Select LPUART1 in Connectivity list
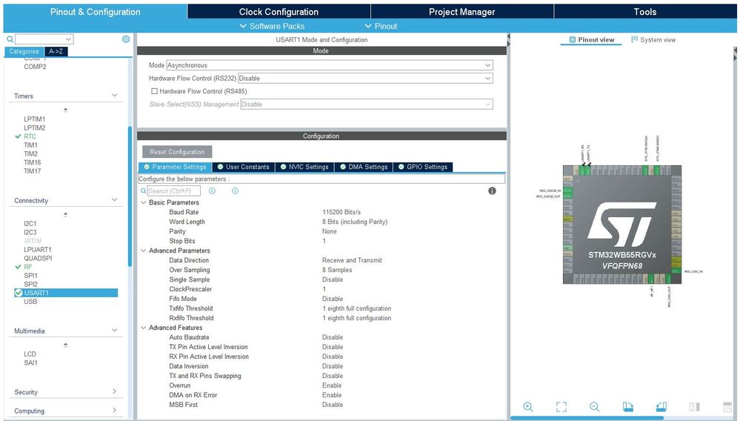The image size is (740, 421). (38, 249)
